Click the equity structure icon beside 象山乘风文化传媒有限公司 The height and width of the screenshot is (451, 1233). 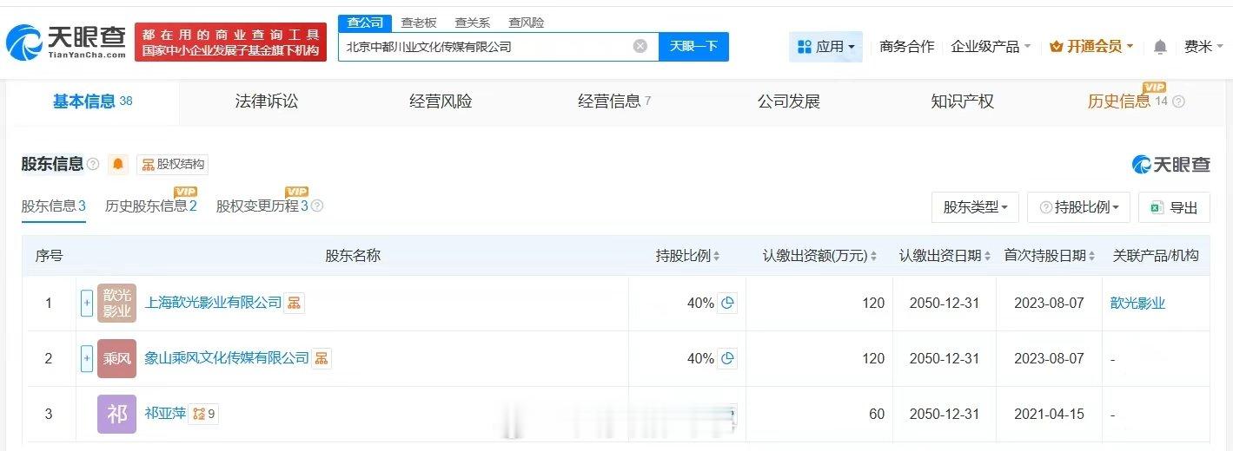point(321,358)
